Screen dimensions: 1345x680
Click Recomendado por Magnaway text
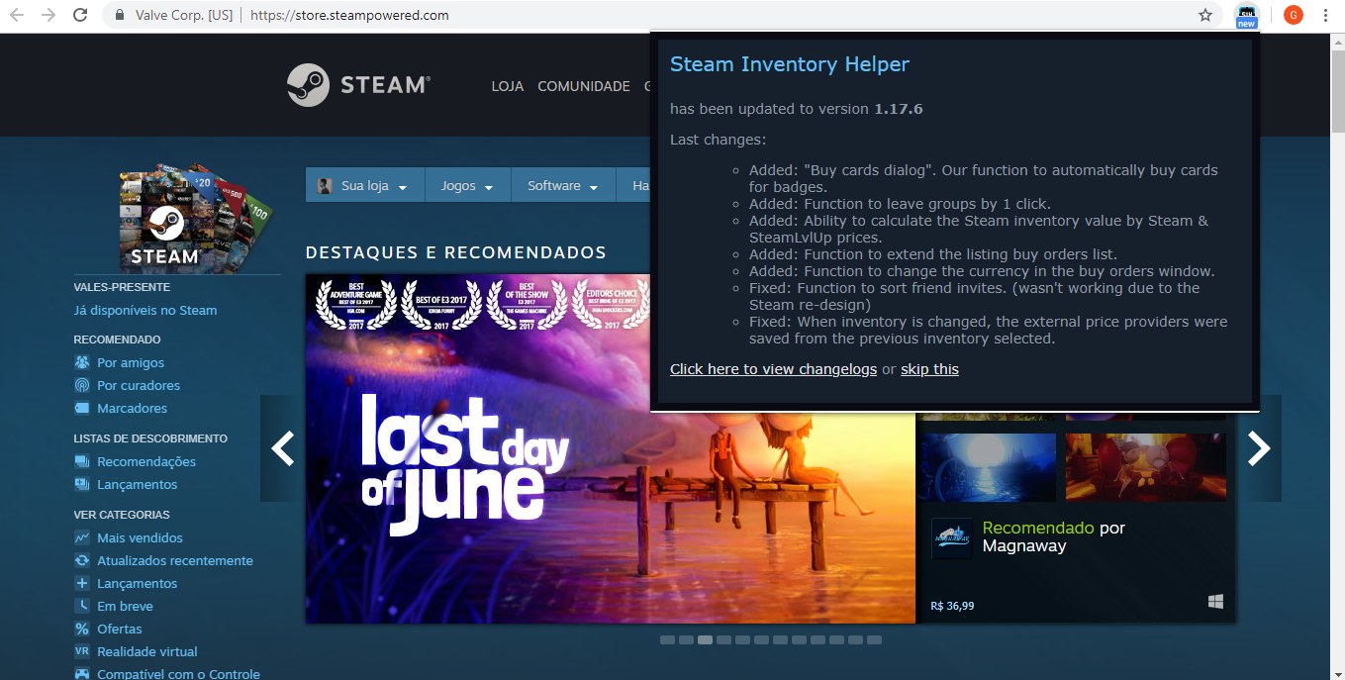(1054, 536)
